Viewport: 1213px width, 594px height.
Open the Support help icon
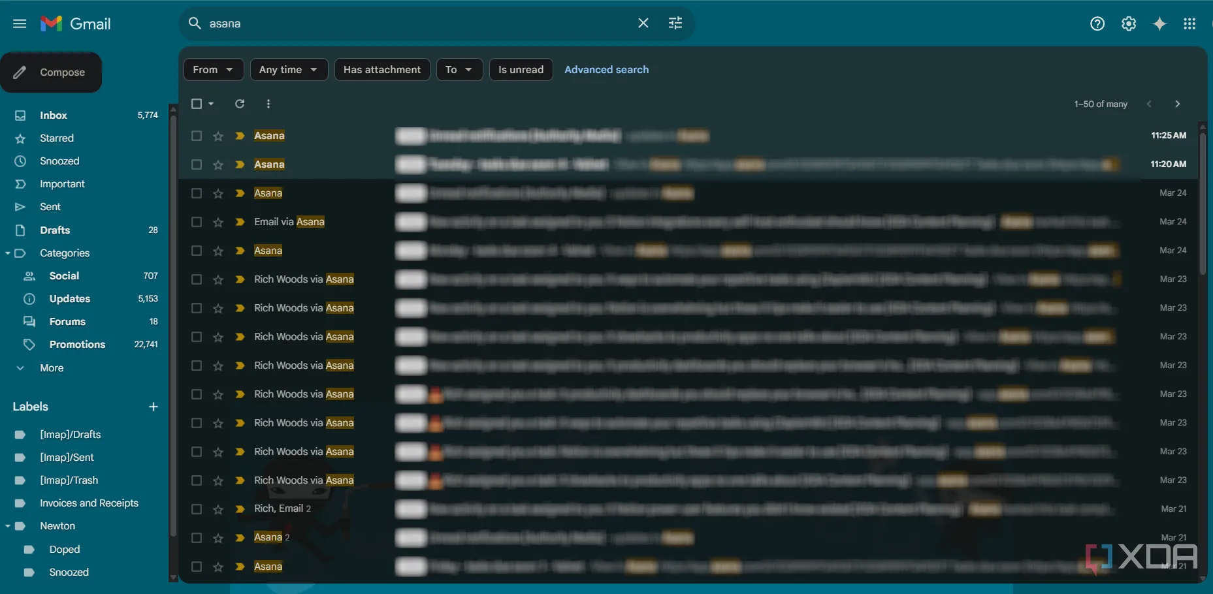click(1097, 23)
